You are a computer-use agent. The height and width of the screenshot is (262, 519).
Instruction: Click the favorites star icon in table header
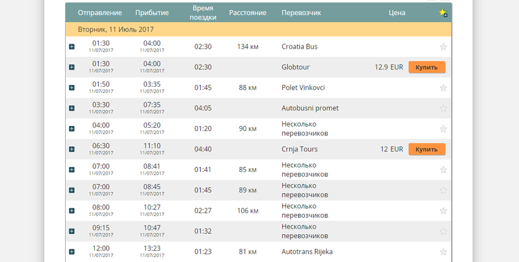pos(443,13)
